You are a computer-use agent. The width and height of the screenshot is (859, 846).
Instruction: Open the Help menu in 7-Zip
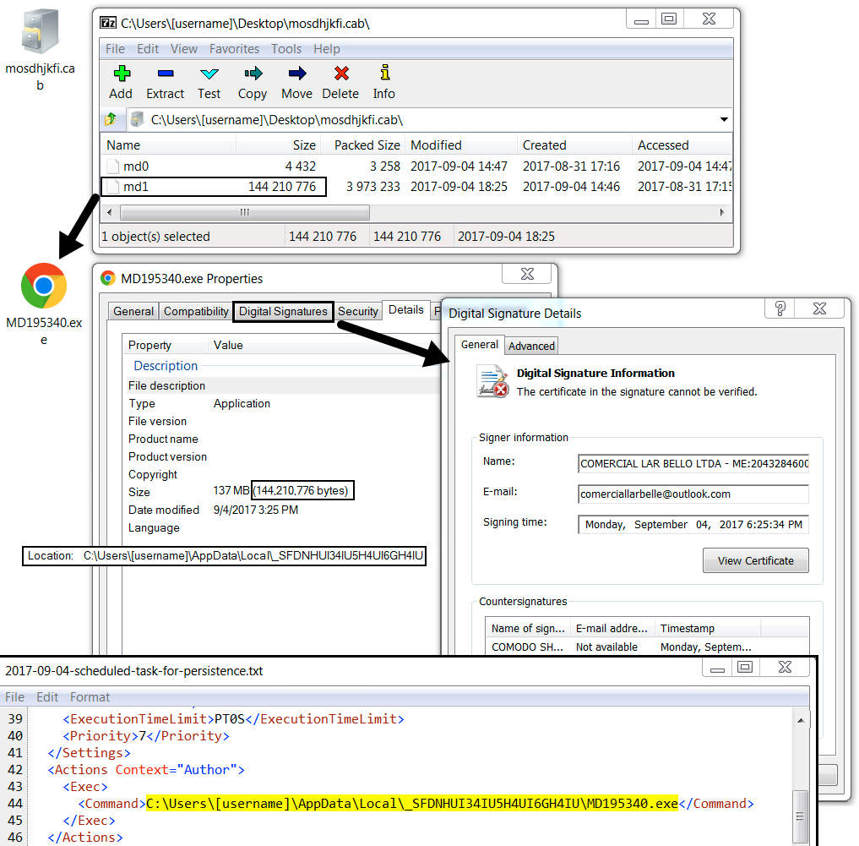pyautogui.click(x=327, y=49)
